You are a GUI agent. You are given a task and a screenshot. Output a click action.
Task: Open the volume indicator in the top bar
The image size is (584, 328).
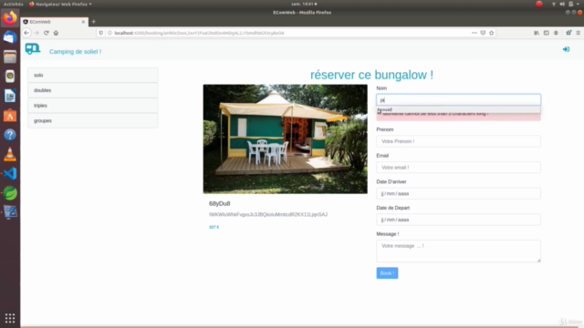coord(562,4)
